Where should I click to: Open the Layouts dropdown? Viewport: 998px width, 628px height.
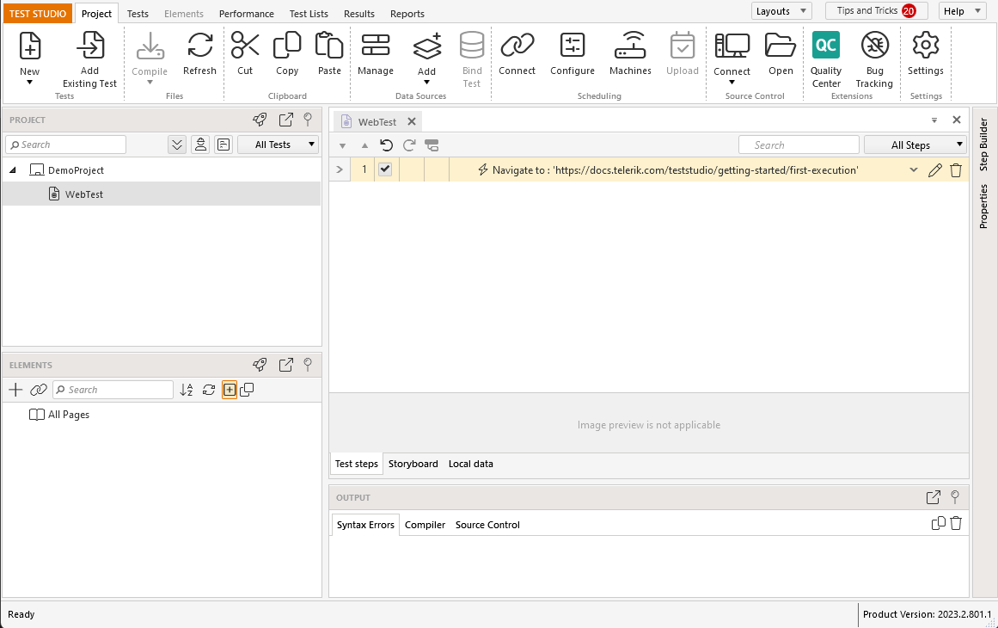pyautogui.click(x=781, y=11)
